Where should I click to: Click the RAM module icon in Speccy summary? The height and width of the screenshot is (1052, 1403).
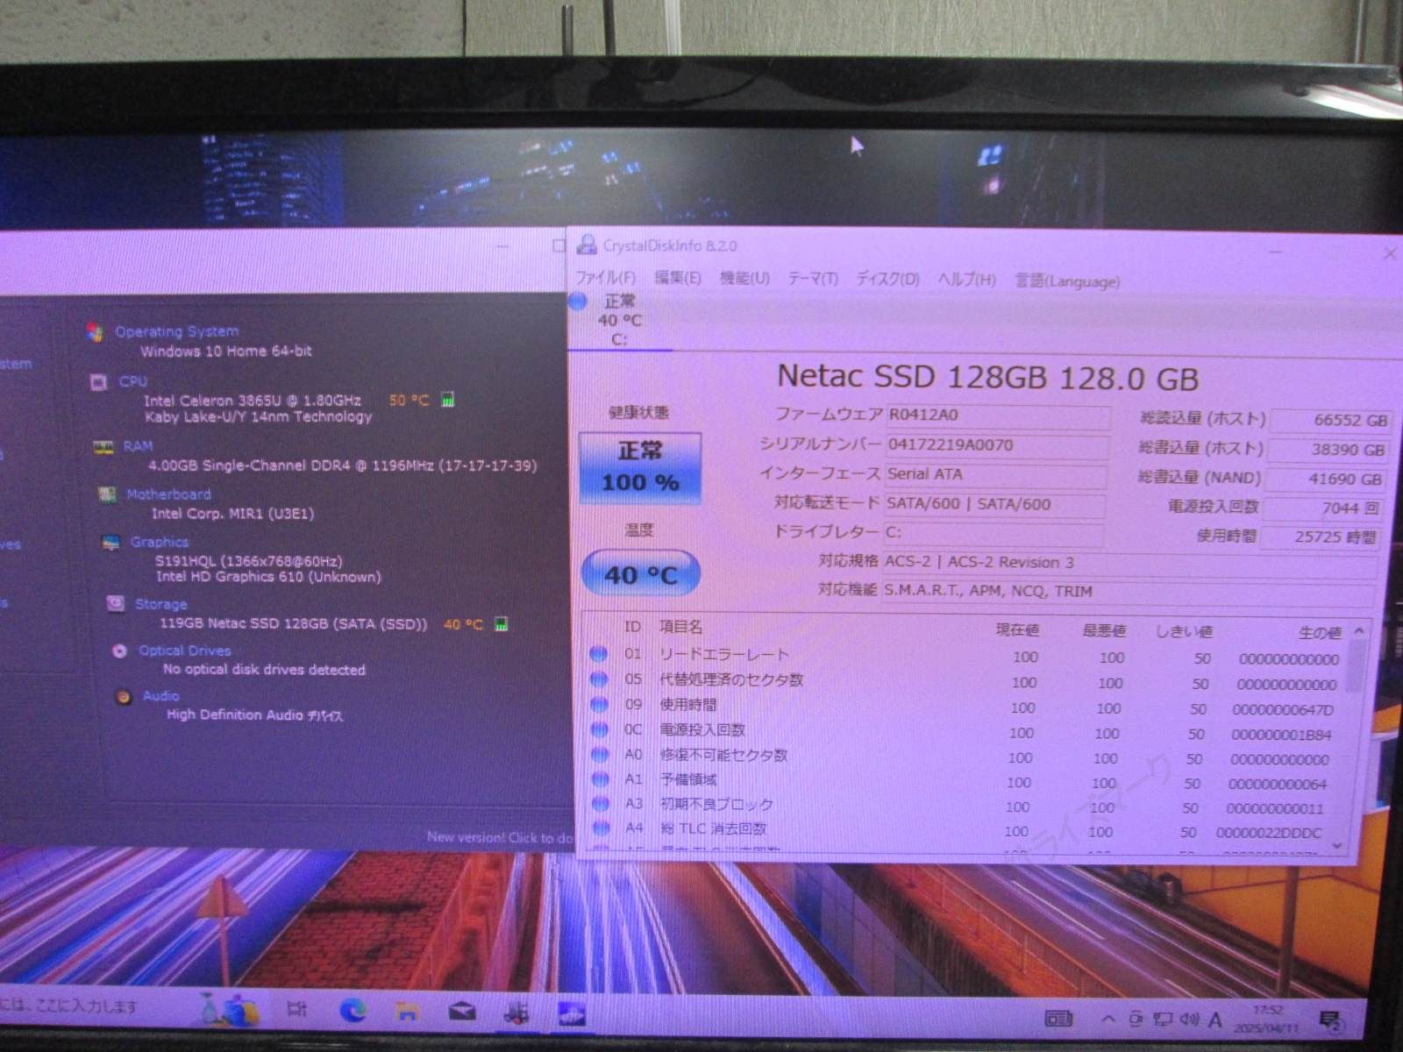point(103,447)
